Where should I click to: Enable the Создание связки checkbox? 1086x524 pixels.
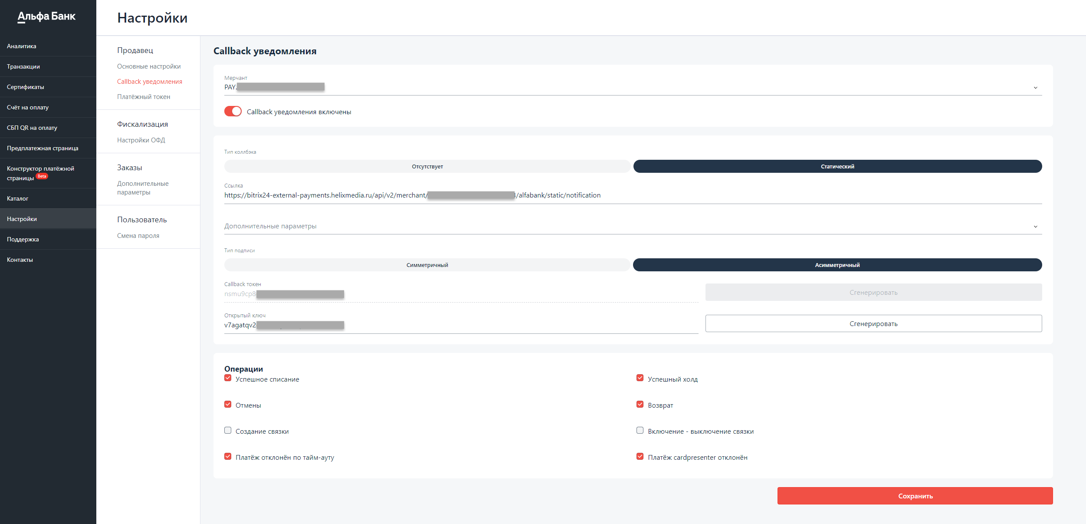click(x=228, y=430)
